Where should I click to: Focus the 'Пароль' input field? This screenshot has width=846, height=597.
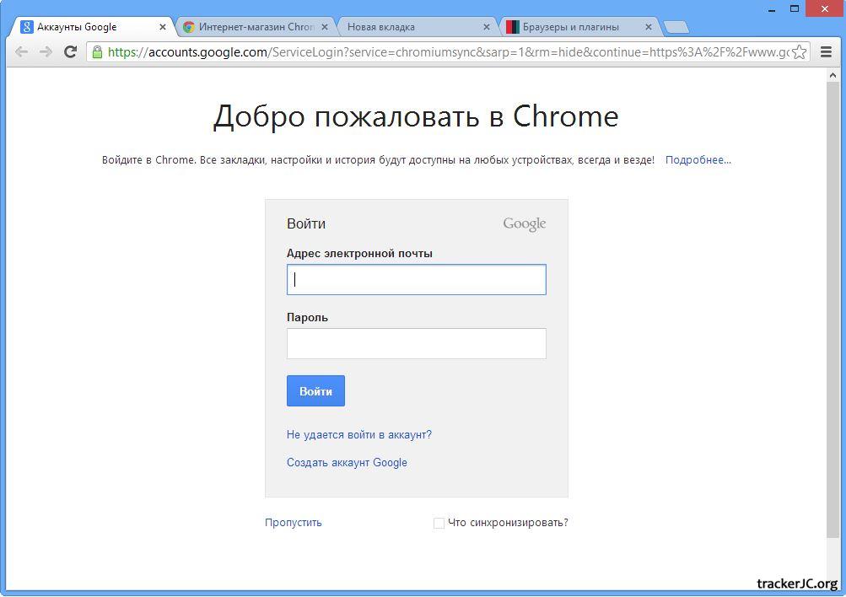pyautogui.click(x=416, y=344)
